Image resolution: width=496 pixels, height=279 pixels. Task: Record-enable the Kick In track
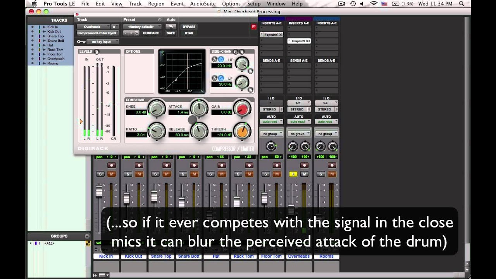(111, 165)
